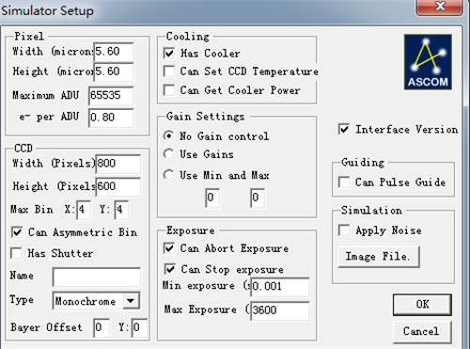
Task: Close the Simulator Setup dialog
Action: point(440,7)
